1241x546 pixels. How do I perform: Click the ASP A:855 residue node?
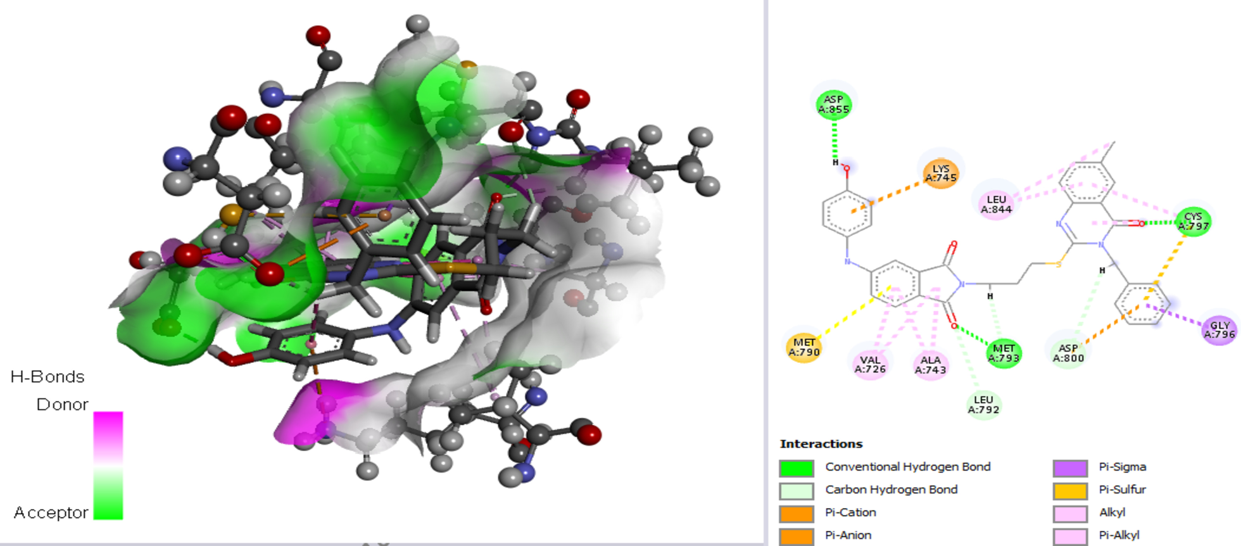point(833,105)
